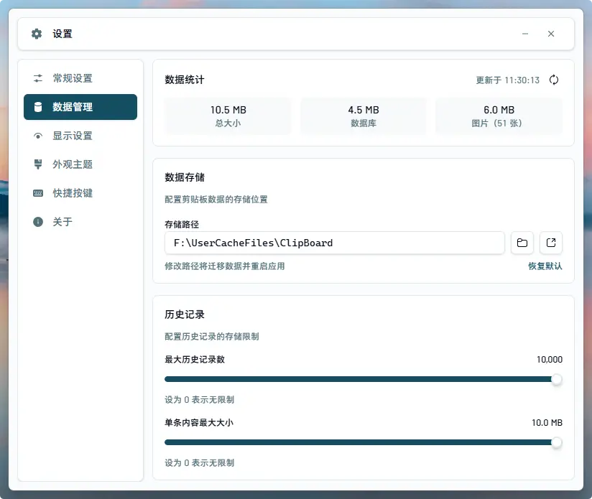Viewport: 592px width, 499px height.
Task: Click the 单条内容最大大小 slider handle
Action: click(558, 442)
